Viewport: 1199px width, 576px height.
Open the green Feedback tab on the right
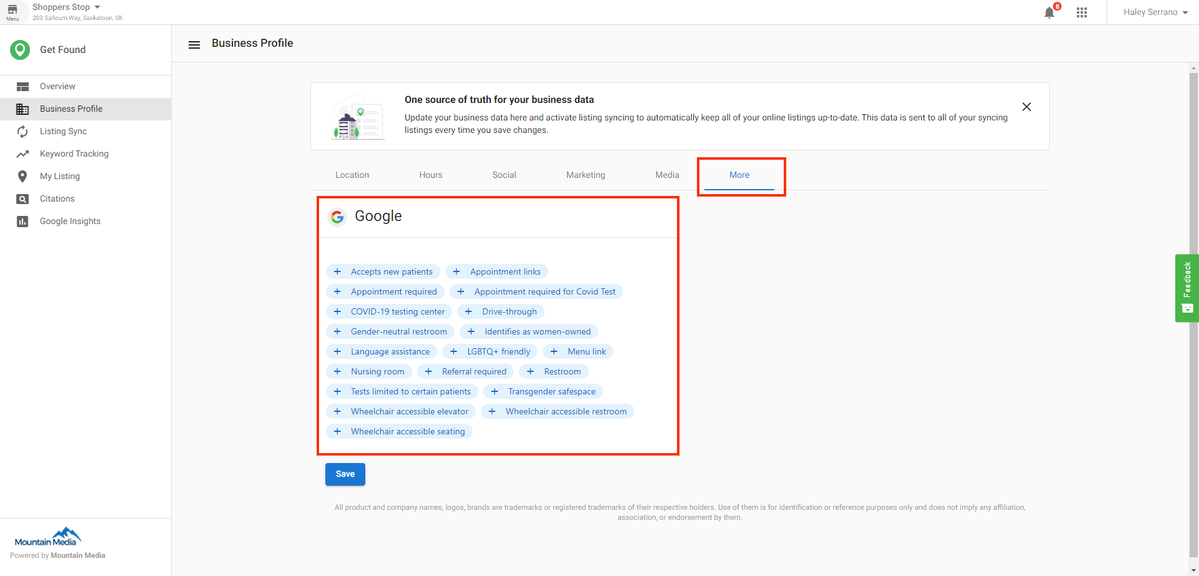coord(1187,288)
